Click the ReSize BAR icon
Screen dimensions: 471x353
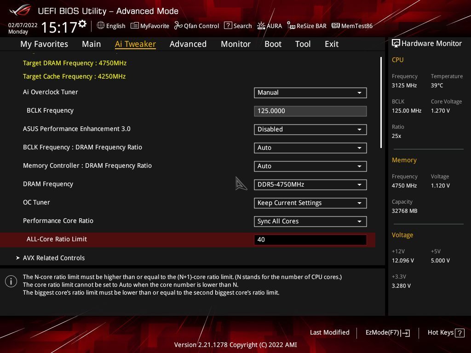coord(291,26)
